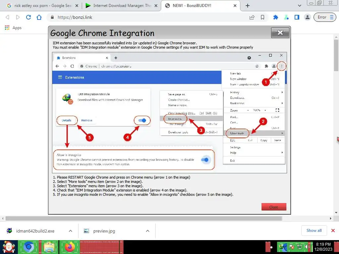This screenshot has width=339, height=254.
Task: Expand options for preview.jpg download
Action: (x=148, y=231)
